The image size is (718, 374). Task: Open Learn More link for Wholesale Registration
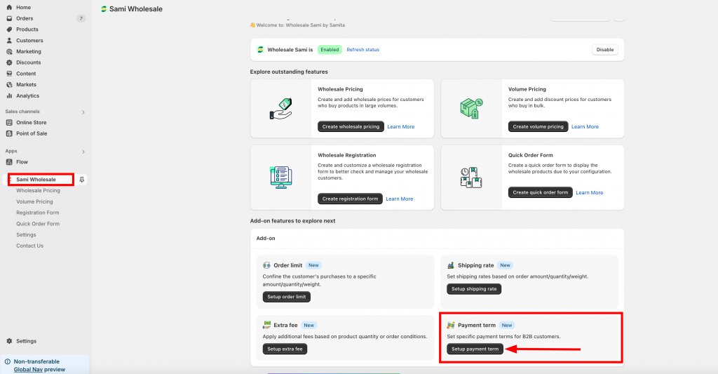pos(399,199)
